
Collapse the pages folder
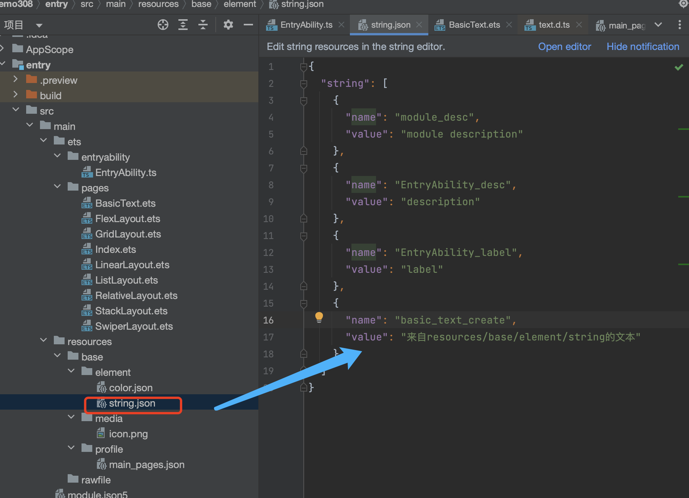(58, 187)
